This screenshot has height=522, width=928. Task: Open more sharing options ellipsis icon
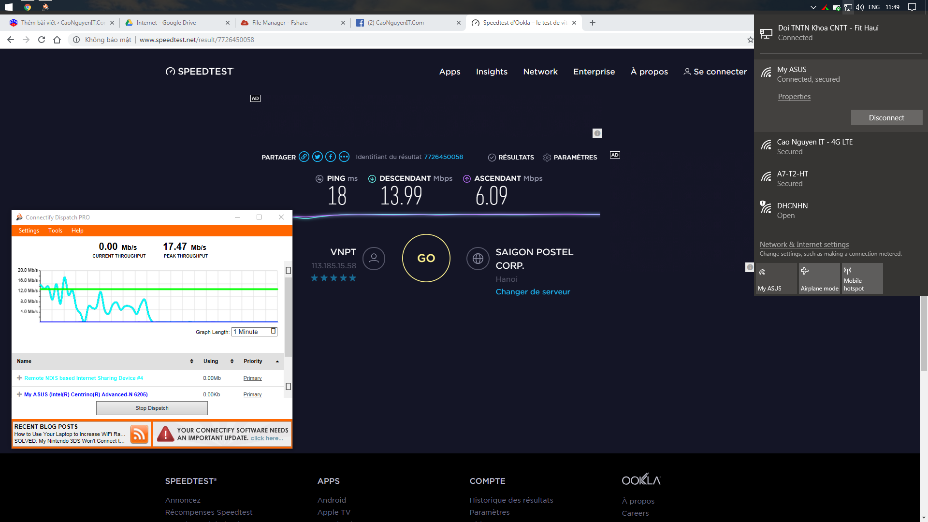pos(344,157)
